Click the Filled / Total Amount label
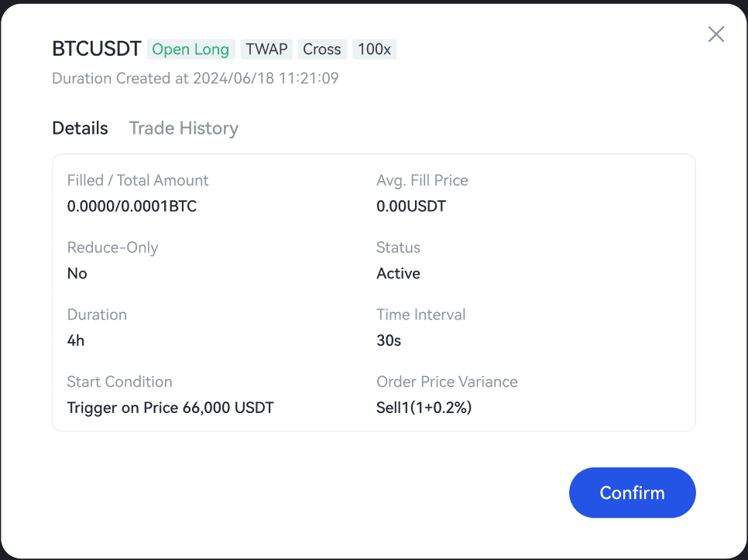Image resolution: width=748 pixels, height=560 pixels. [x=138, y=180]
